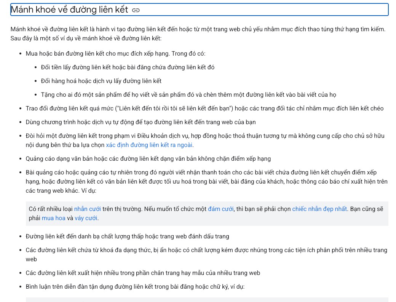Select bullet "Bình luận trên diễn đàn tận dụng"

pyautogui.click(x=135, y=287)
